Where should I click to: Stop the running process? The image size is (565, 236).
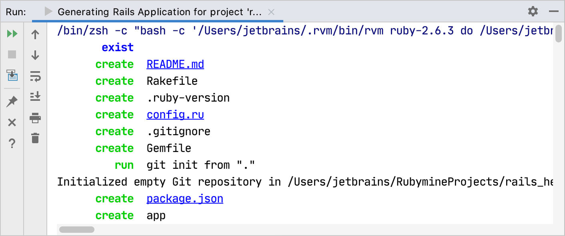(x=12, y=54)
